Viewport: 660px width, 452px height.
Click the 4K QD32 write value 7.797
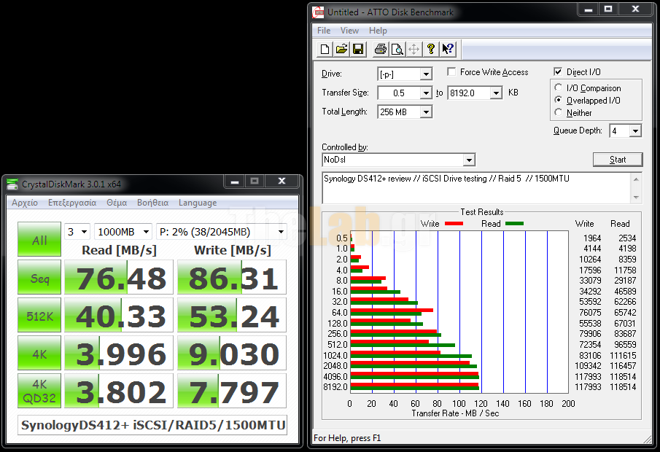click(x=232, y=391)
